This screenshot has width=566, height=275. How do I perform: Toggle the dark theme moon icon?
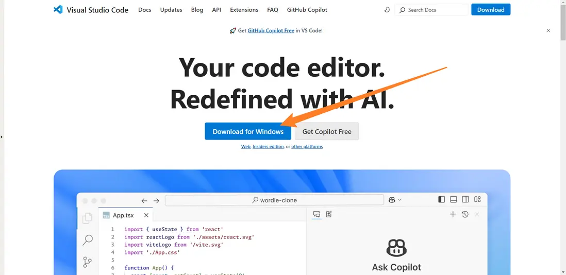(x=387, y=10)
